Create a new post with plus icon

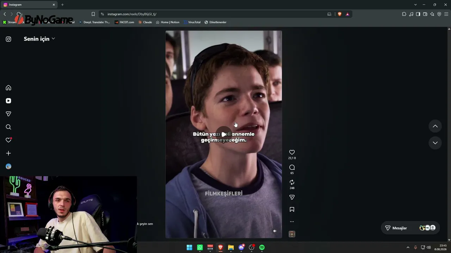tap(8, 153)
